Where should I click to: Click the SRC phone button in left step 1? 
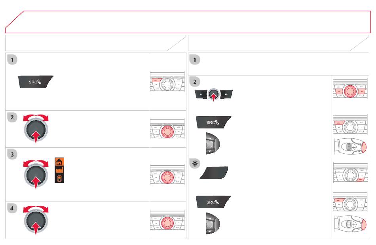pyautogui.click(x=36, y=82)
